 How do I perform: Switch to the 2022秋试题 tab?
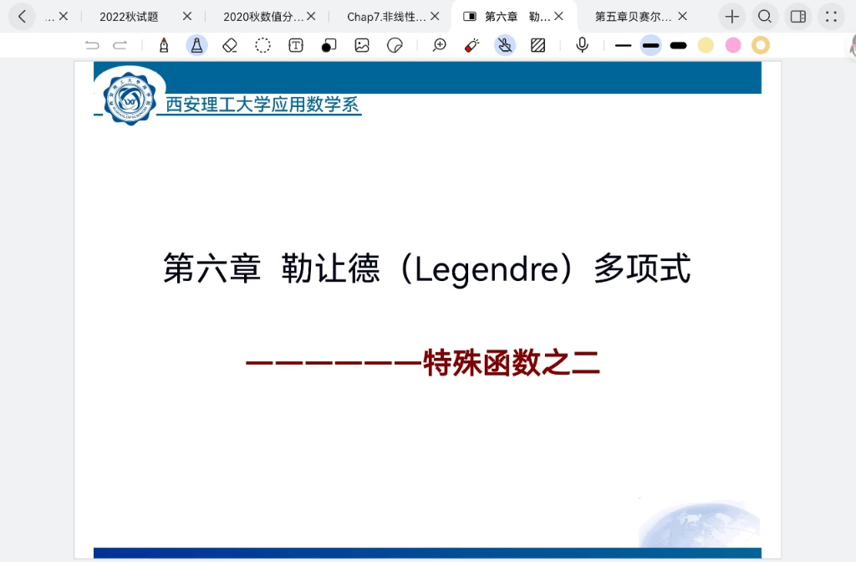[x=129, y=17]
